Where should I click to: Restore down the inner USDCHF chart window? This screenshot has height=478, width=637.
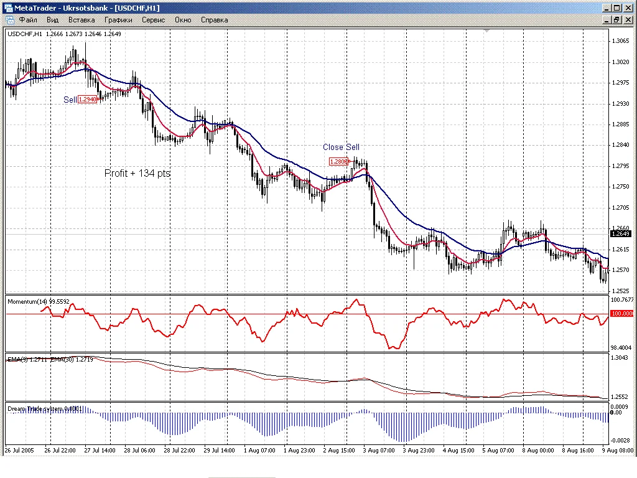click(616, 20)
